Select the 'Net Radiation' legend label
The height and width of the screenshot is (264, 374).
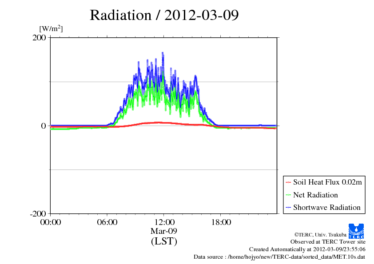coord(315,195)
